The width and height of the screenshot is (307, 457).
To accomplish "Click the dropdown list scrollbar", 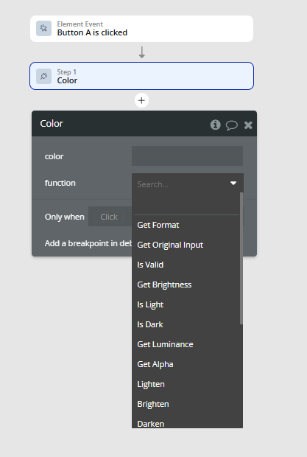I will pyautogui.click(x=241, y=258).
